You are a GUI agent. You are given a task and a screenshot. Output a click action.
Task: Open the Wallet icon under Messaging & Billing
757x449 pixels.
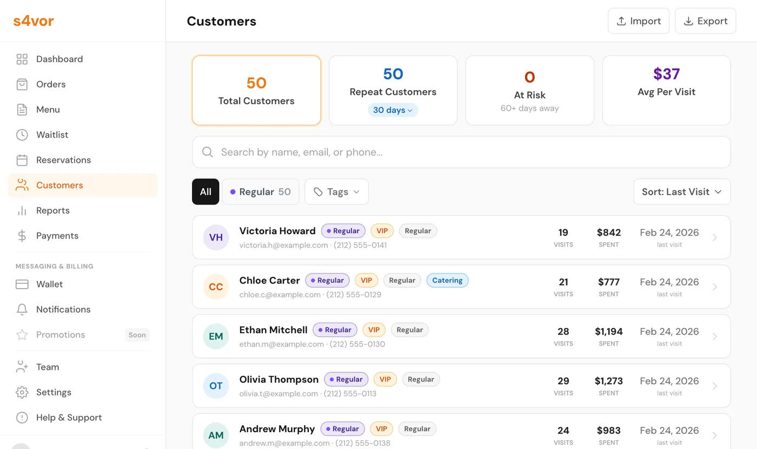coord(22,284)
